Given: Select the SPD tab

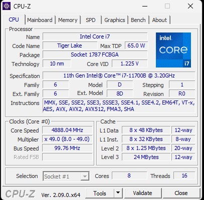Looking at the screenshot, I should (91, 20).
